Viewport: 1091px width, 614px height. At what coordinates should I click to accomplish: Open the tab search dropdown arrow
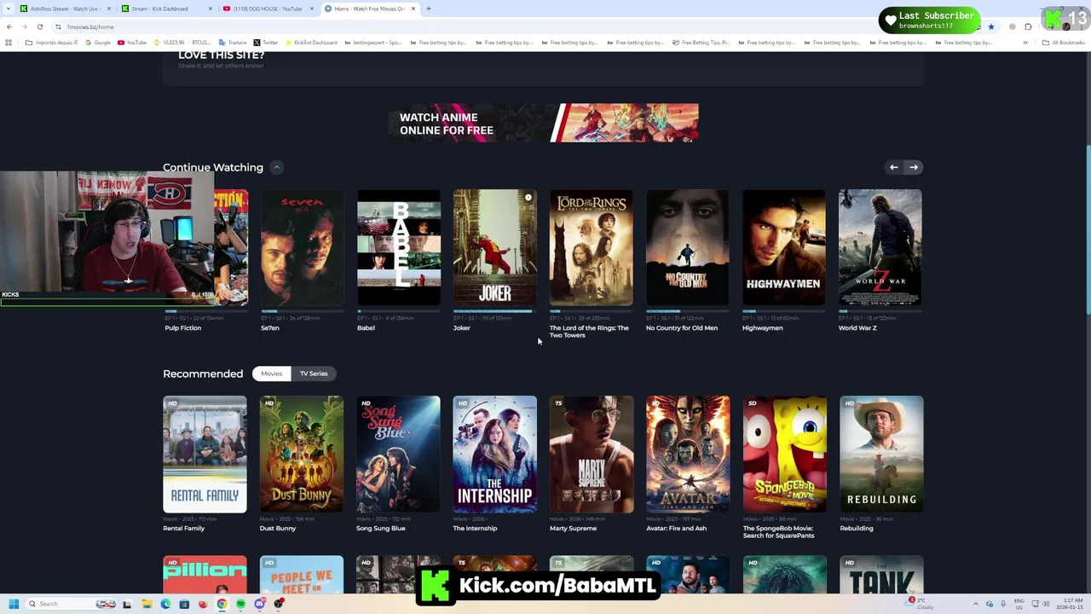[x=8, y=9]
